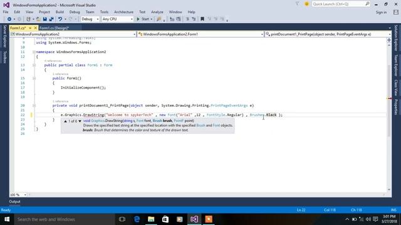Click the Start debugging button
The height and width of the screenshot is (225, 401).
(143, 19)
